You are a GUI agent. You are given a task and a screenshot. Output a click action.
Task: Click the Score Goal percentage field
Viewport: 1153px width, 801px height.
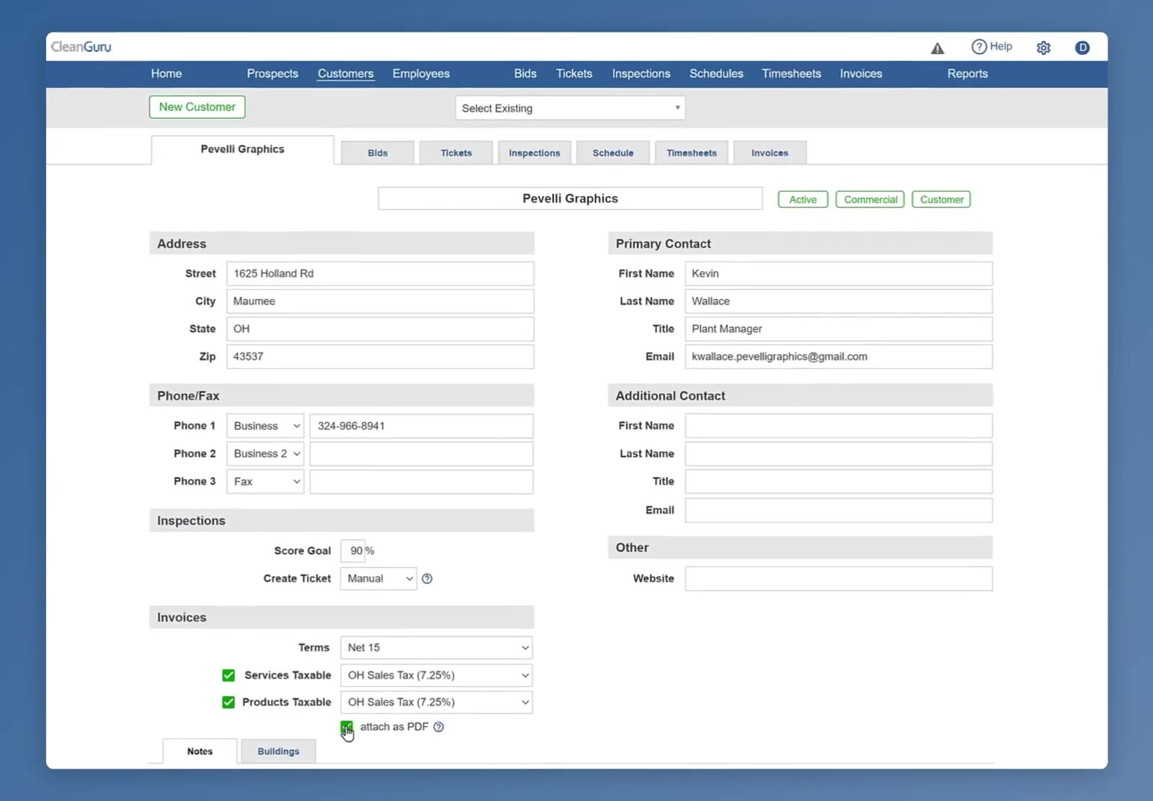[x=353, y=551]
